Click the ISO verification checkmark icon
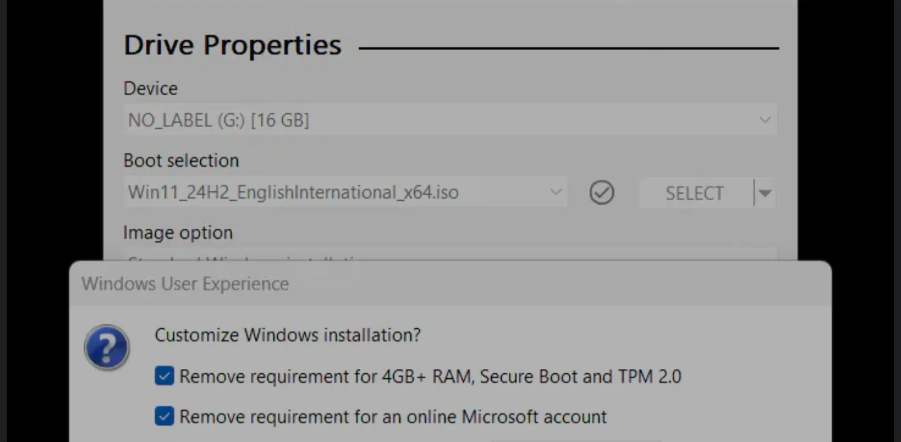The image size is (901, 442). point(601,193)
